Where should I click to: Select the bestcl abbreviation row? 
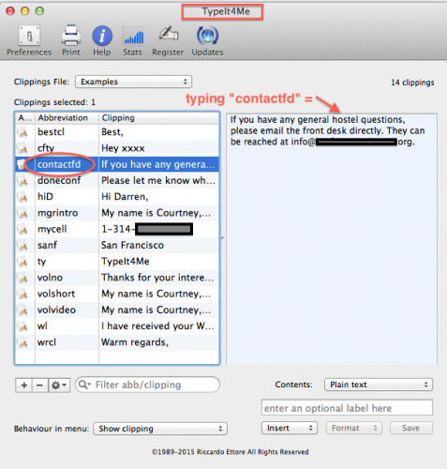pyautogui.click(x=117, y=132)
